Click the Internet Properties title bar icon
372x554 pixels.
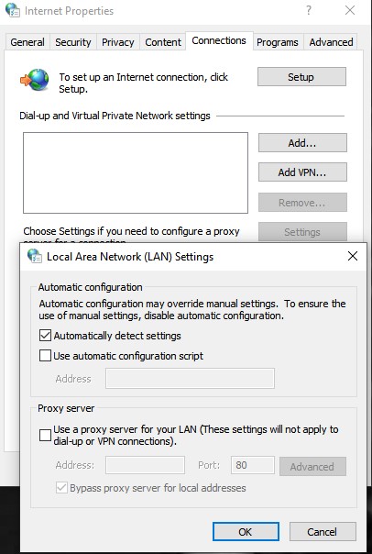click(x=13, y=10)
